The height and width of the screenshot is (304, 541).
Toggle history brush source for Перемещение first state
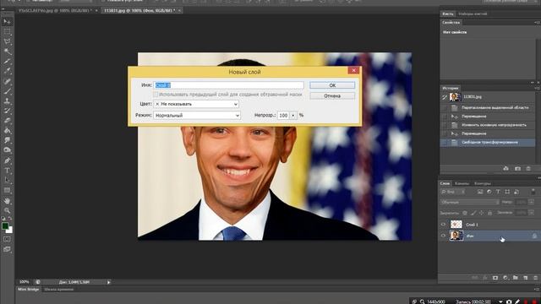(445, 117)
